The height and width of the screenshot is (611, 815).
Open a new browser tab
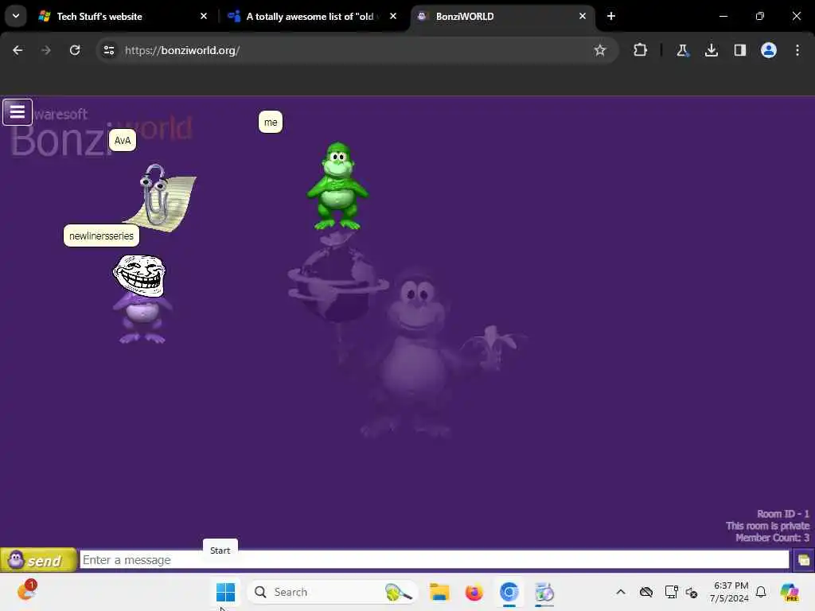611,17
